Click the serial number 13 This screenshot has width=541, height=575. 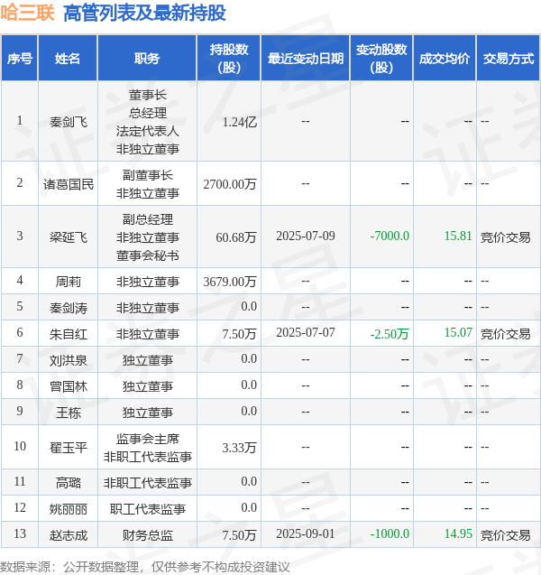(x=20, y=534)
